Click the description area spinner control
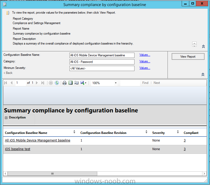The width and height of the screenshot is (210, 185). [x=194, y=44]
